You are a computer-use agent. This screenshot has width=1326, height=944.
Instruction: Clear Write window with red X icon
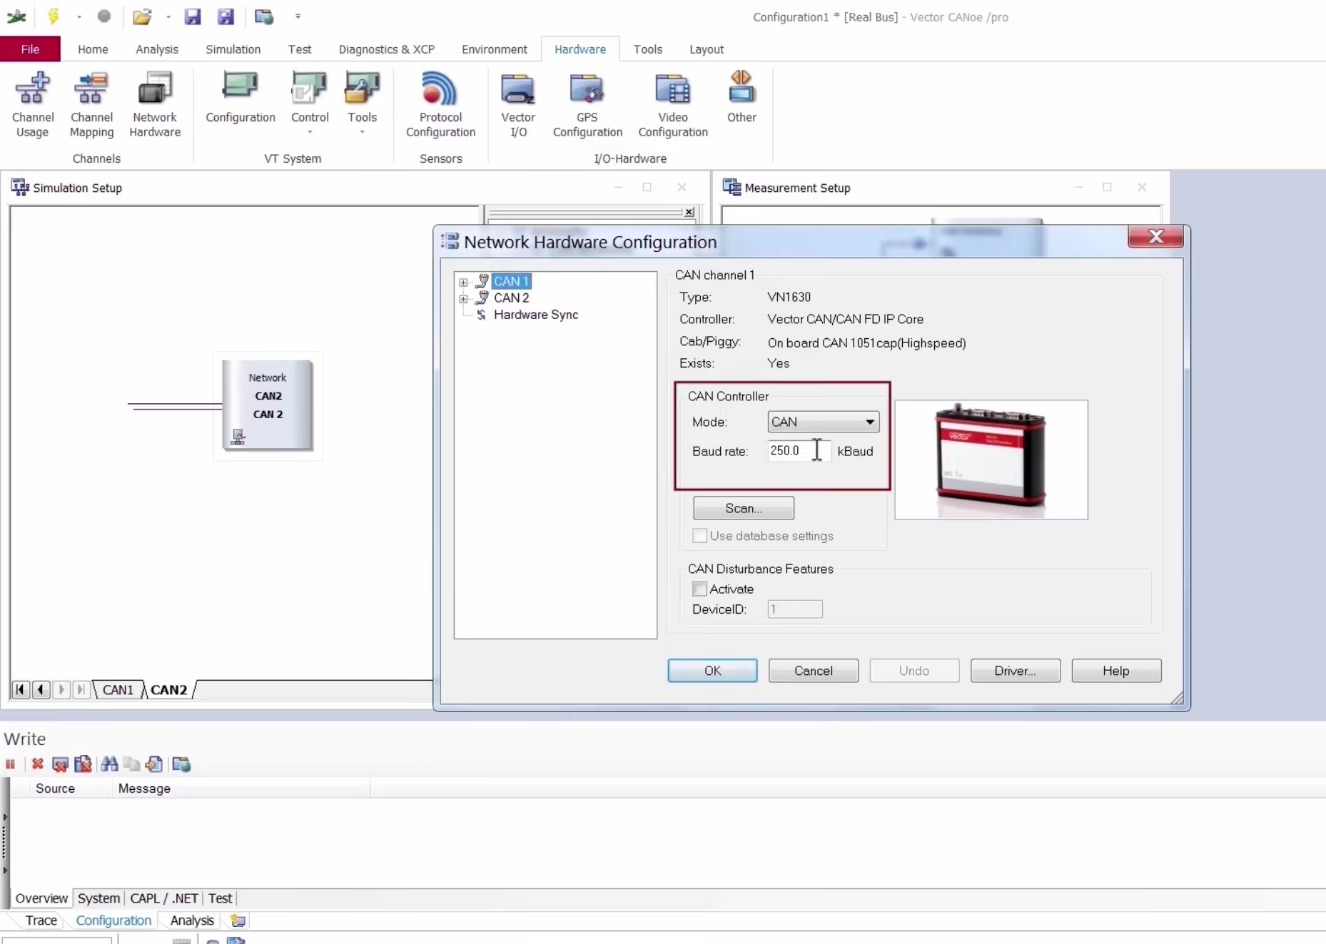click(x=38, y=764)
